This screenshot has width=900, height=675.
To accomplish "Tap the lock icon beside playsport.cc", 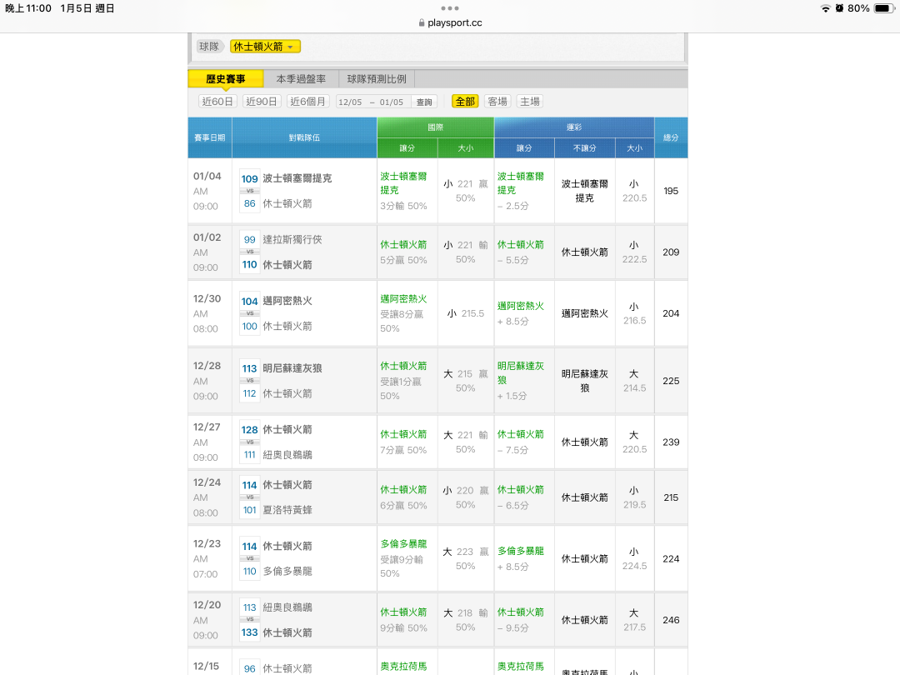I will pos(422,23).
